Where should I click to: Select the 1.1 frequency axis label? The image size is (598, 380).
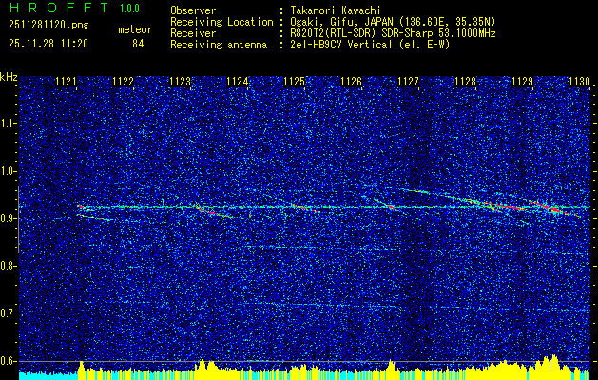[7, 123]
